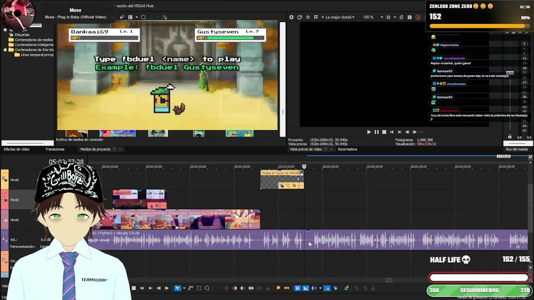Select the Títulos & Texto de VEGAS event
Image resolution: width=534 pixels, height=300 pixels.
[x=282, y=179]
